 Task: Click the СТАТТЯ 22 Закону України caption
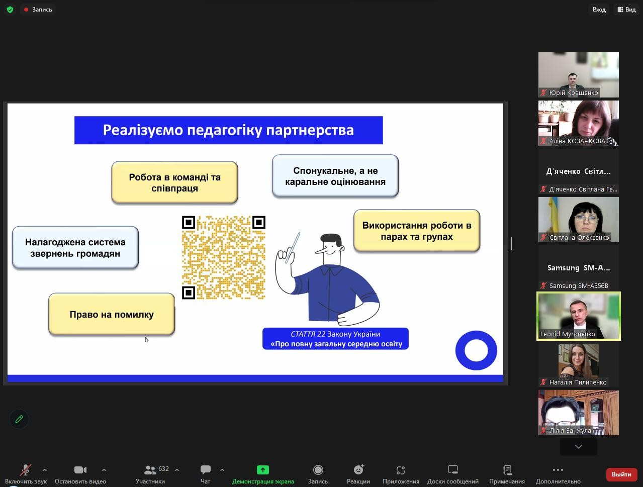335,339
